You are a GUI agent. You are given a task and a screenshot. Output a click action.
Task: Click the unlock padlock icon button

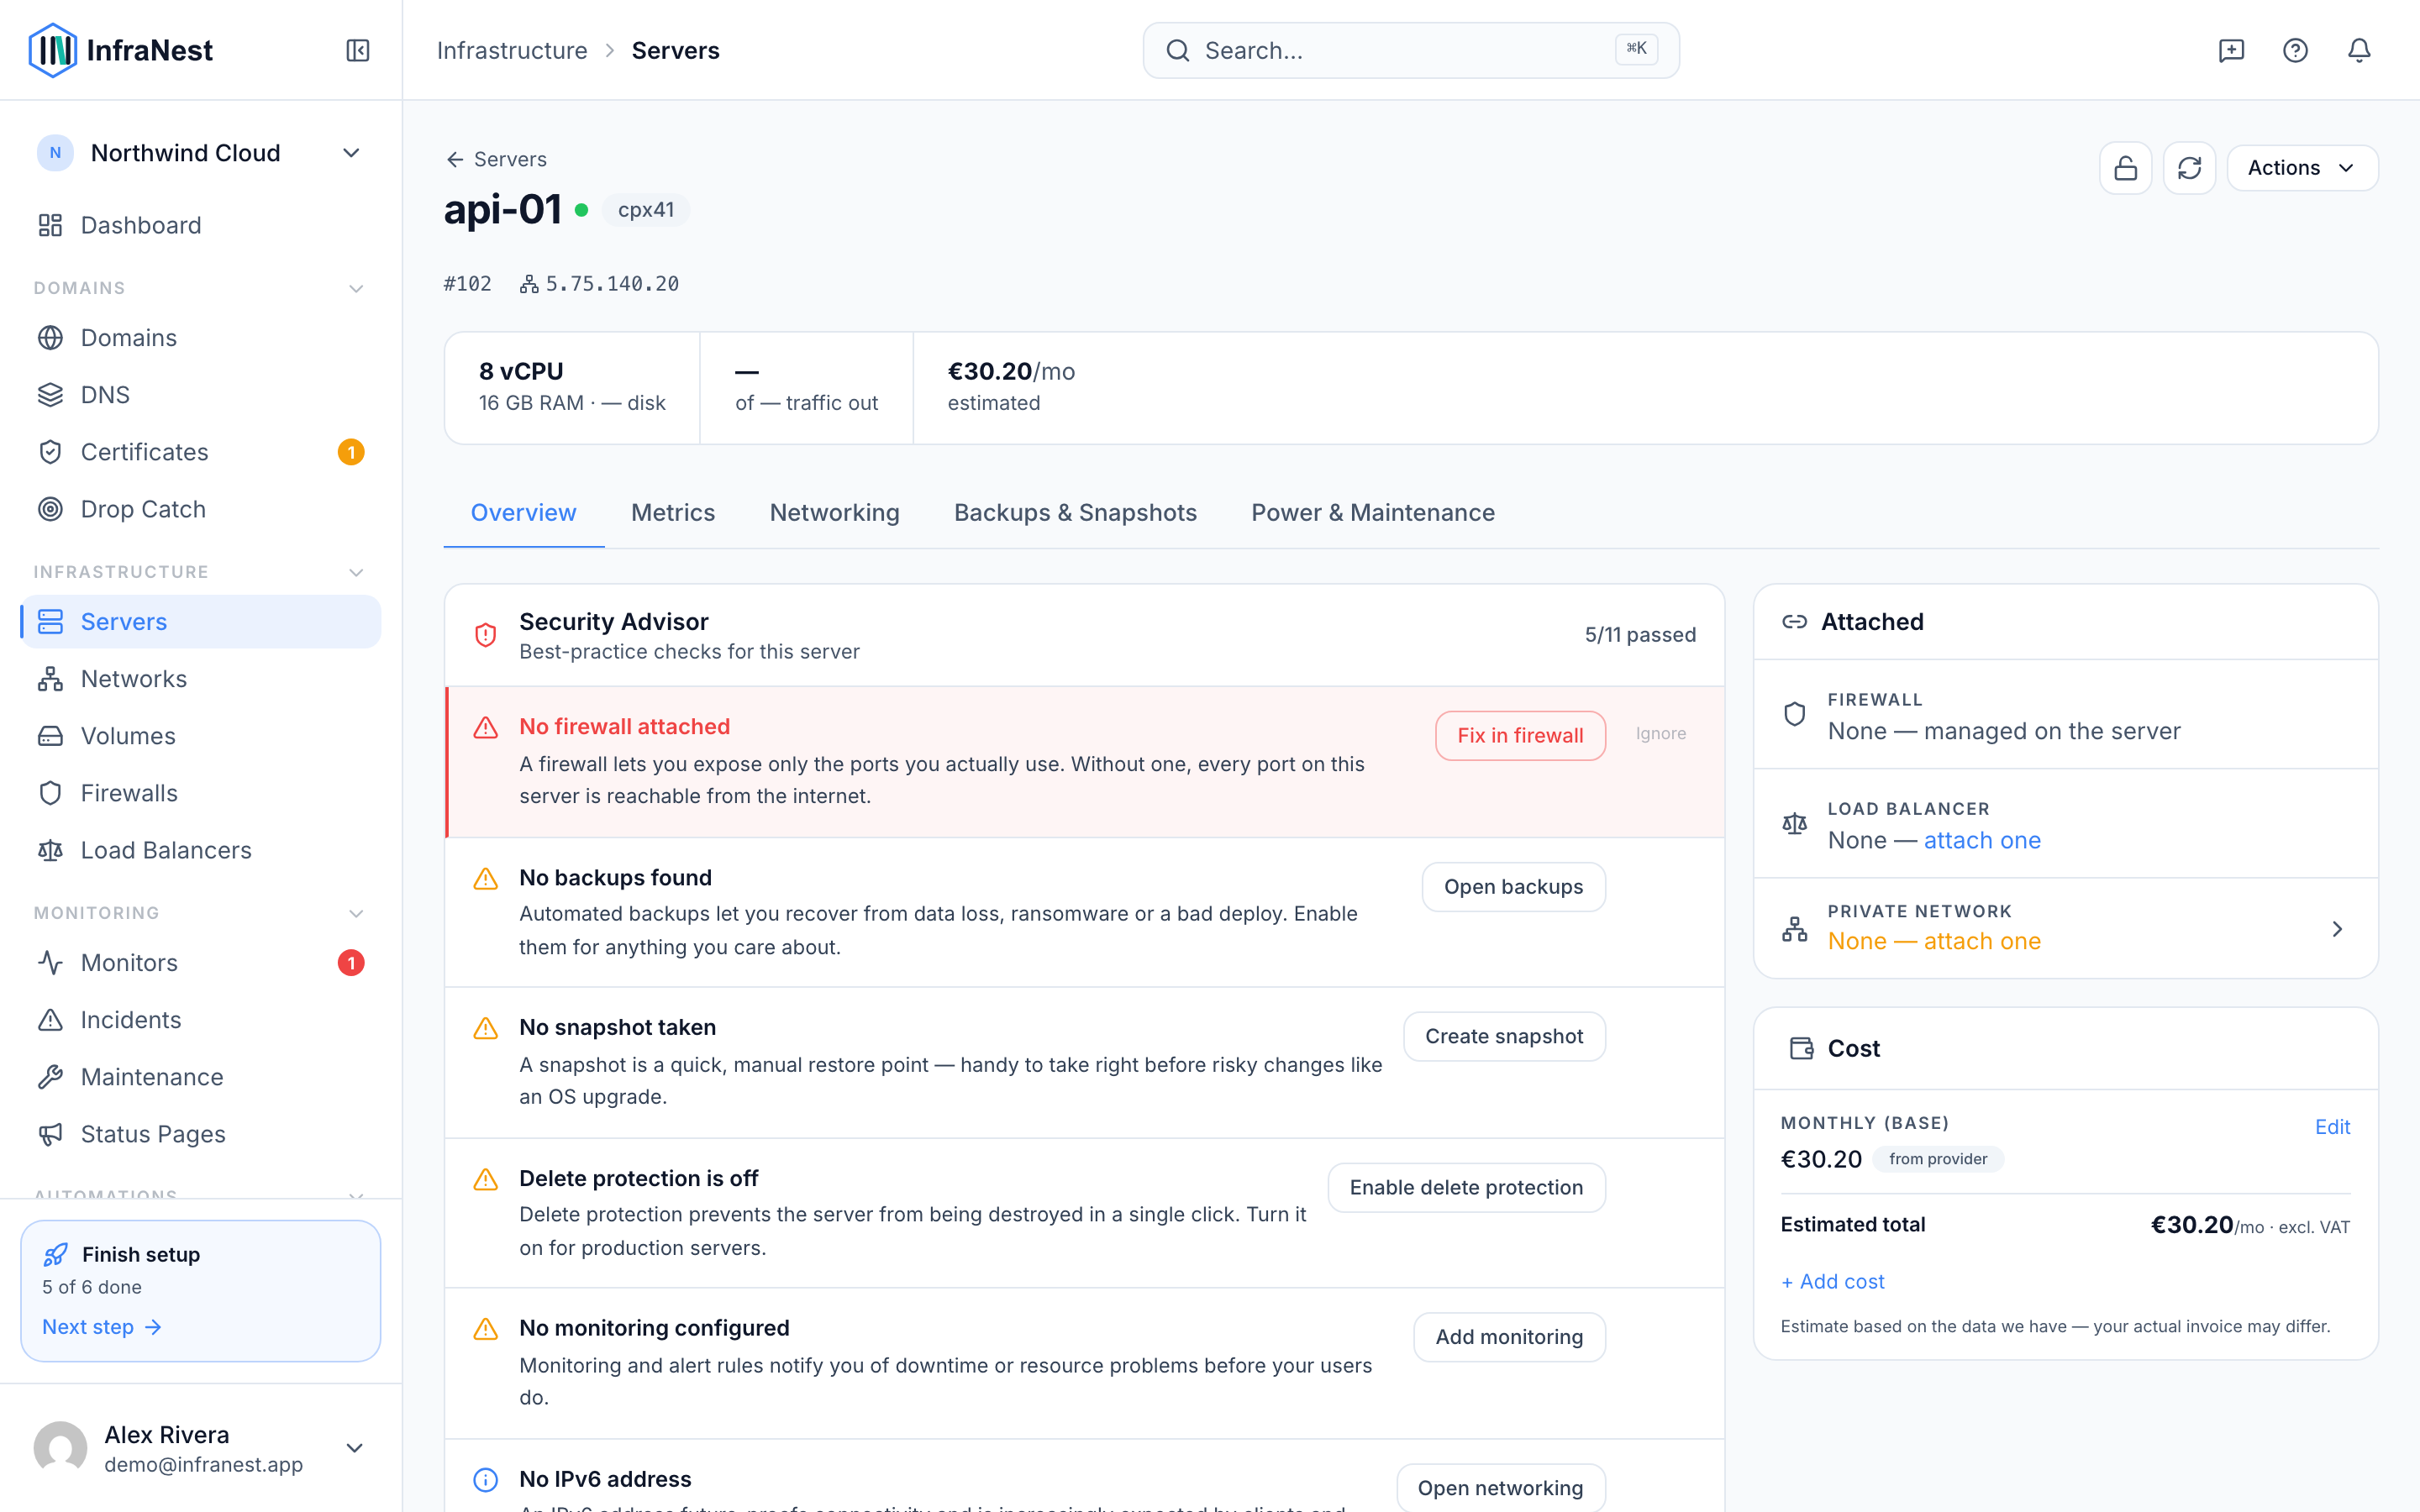[2125, 168]
